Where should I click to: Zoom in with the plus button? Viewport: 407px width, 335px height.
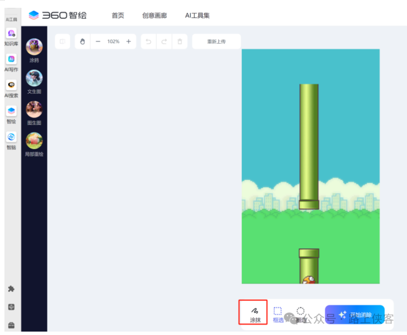129,41
